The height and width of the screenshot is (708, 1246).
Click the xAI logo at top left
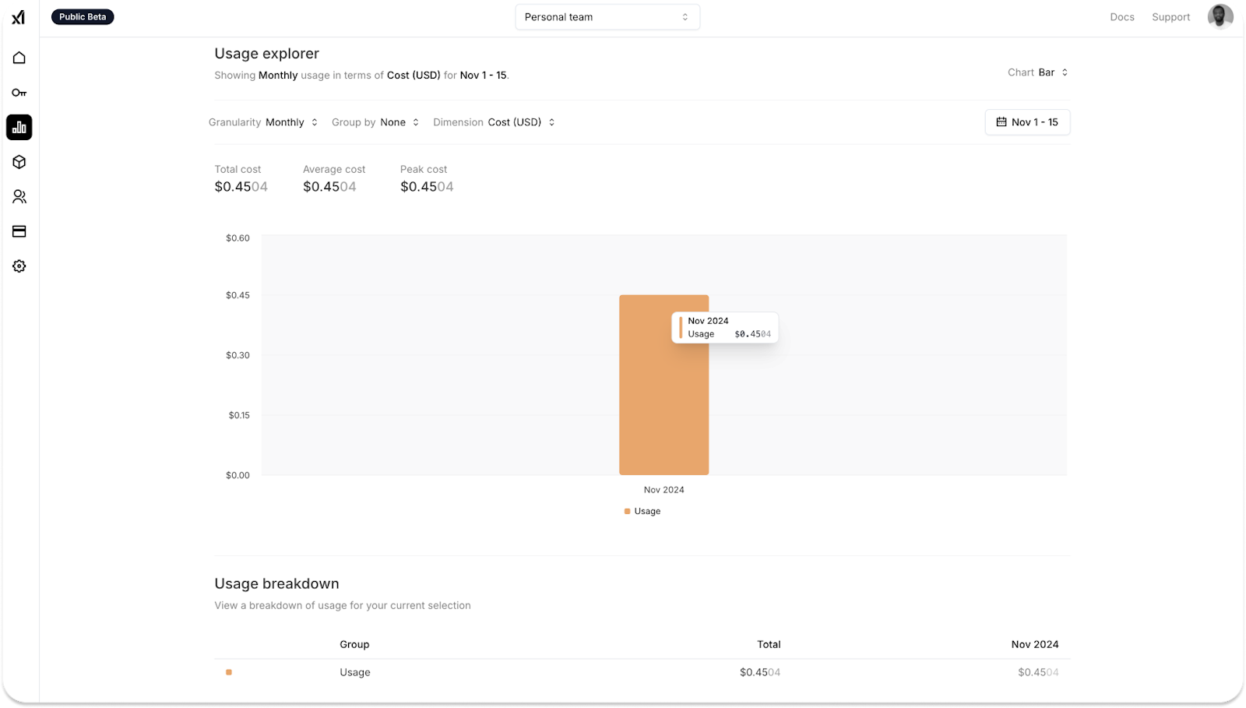[x=19, y=16]
